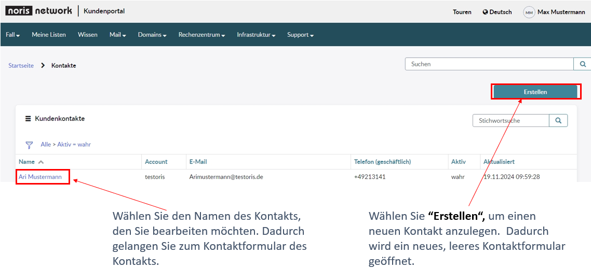Click in the Stichwortsuche input field
Image resolution: width=591 pixels, height=268 pixels.
pyautogui.click(x=511, y=120)
